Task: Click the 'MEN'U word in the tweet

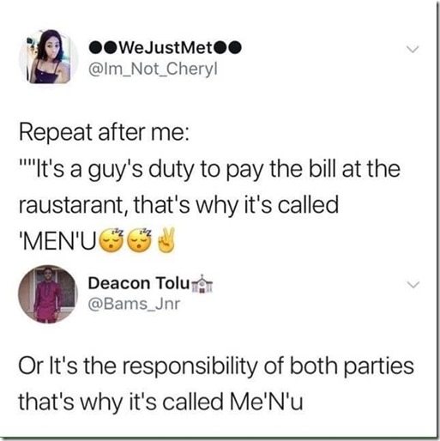Action: tap(57, 241)
